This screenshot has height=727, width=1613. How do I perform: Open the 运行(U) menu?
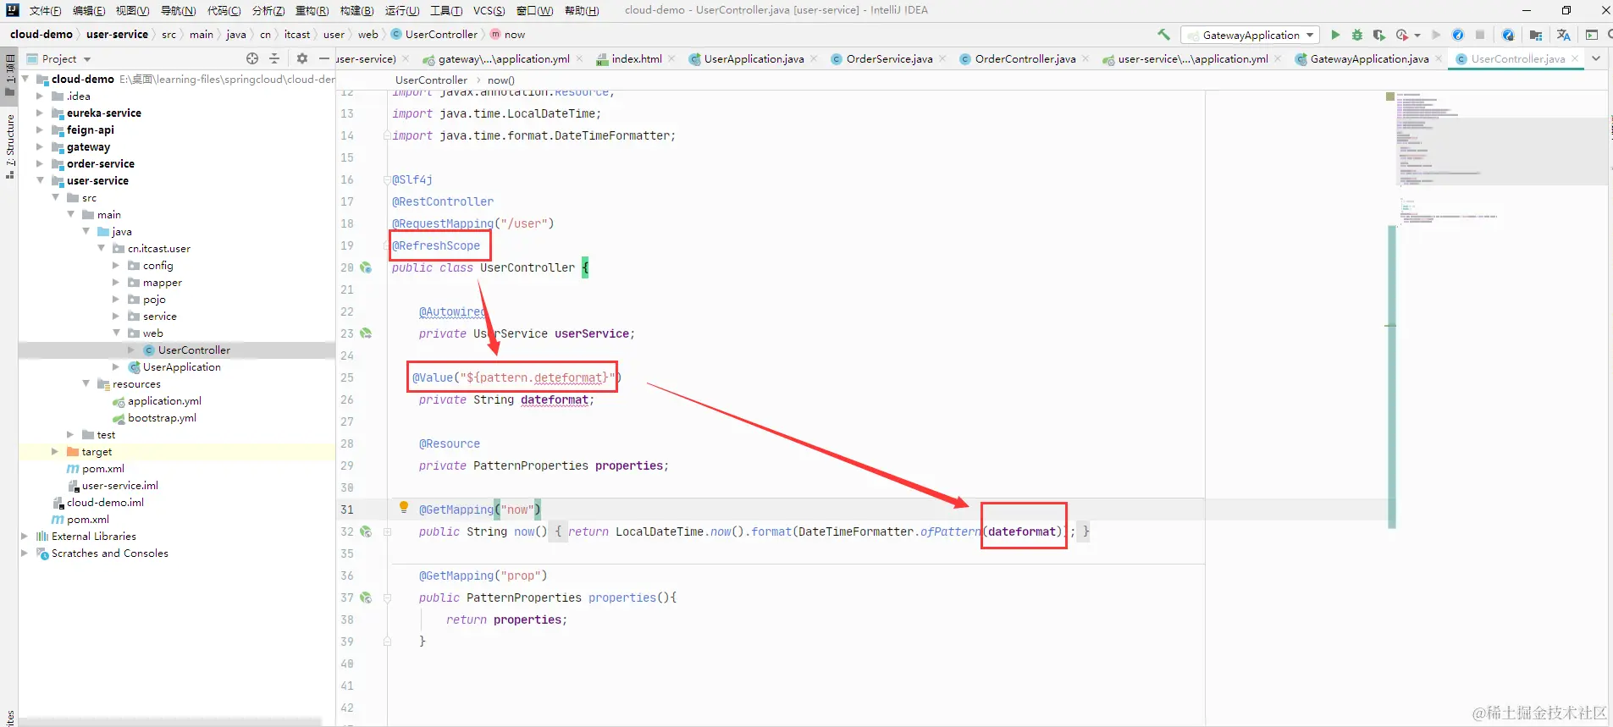pos(402,11)
